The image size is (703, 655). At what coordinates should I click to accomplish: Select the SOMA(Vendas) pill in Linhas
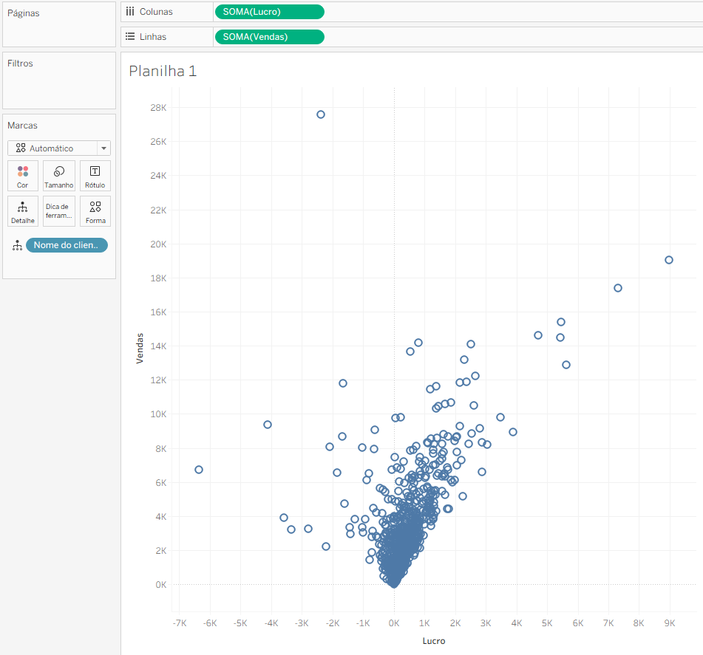270,37
